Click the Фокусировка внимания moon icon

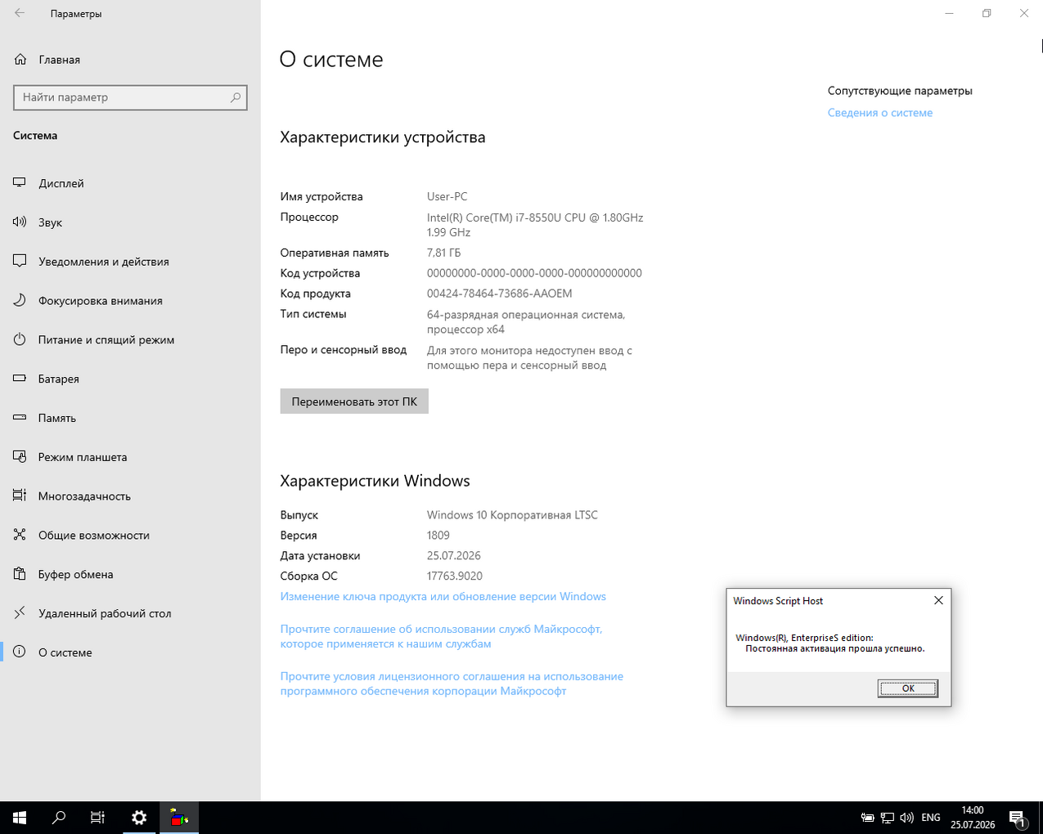click(20, 301)
